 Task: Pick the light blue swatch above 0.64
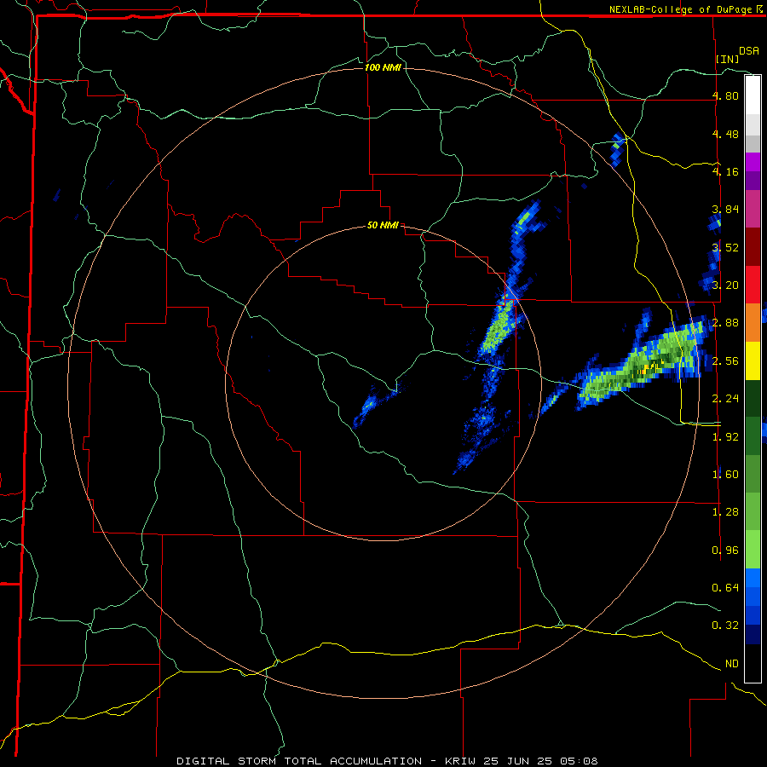pyautogui.click(x=753, y=578)
